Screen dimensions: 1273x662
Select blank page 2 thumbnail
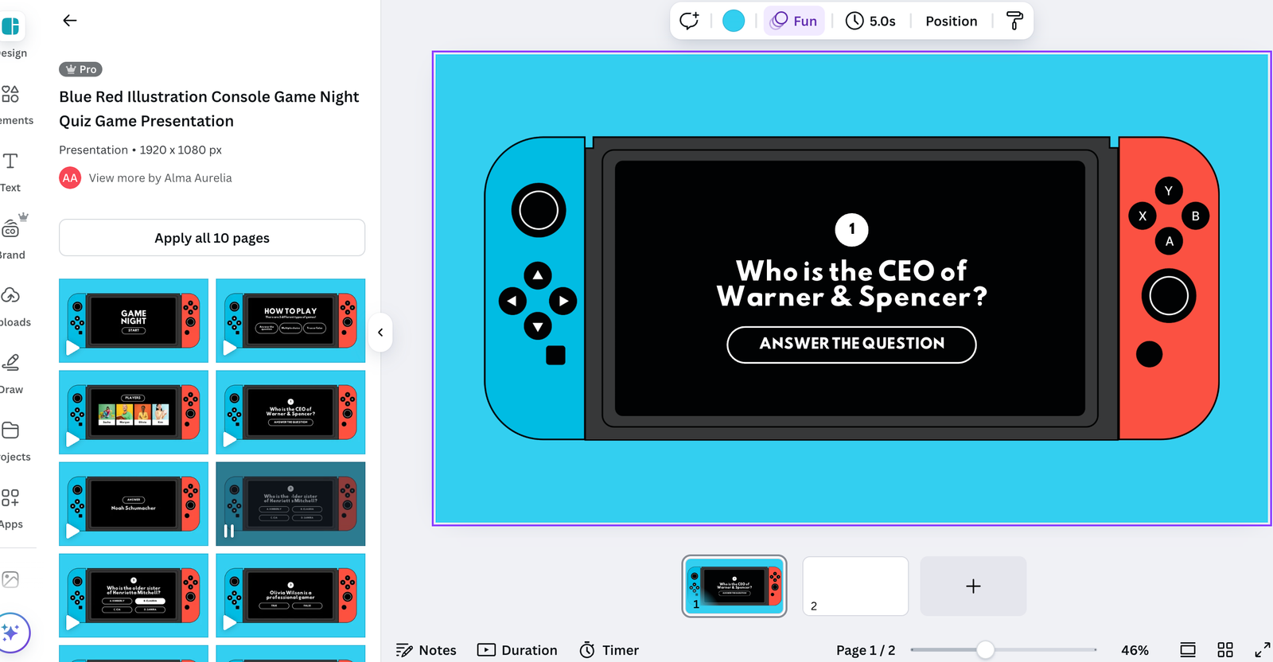[x=855, y=586]
